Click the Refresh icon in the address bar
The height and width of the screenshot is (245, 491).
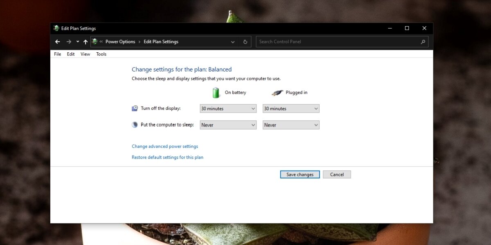245,41
